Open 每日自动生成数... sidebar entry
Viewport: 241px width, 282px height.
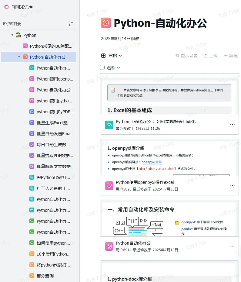pos(53,145)
